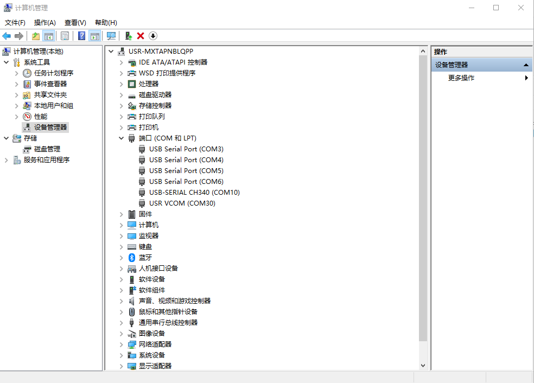
Task: Click the red X Uninstall device icon
Action: coord(141,36)
